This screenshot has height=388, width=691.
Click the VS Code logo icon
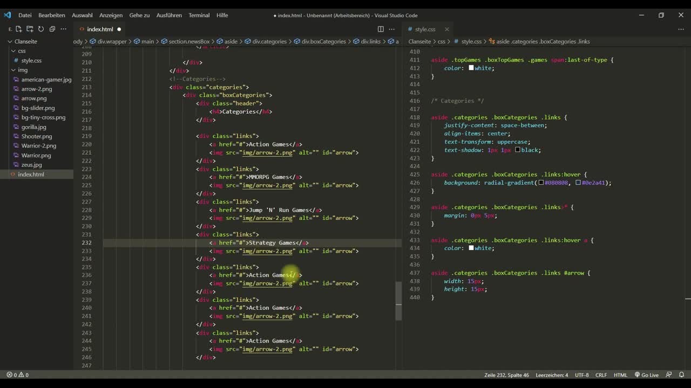click(8, 15)
